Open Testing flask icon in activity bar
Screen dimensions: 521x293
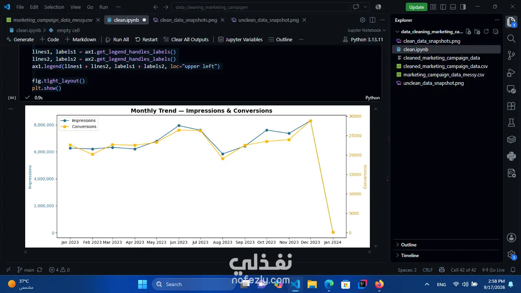tap(511, 123)
